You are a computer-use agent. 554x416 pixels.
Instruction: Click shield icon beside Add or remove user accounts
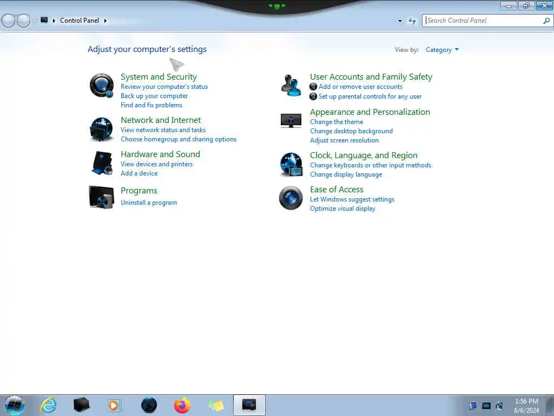point(313,87)
